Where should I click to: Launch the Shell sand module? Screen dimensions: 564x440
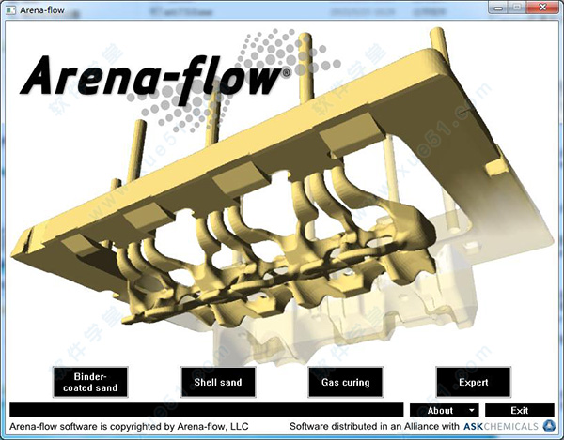[x=218, y=382]
